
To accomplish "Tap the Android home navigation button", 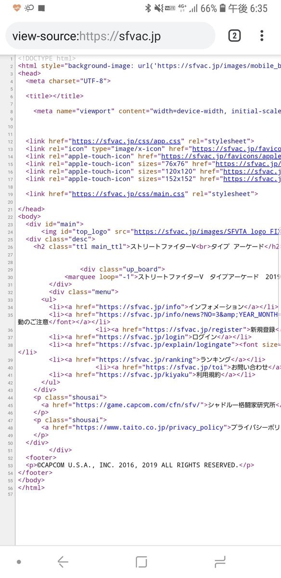I will [141, 562].
